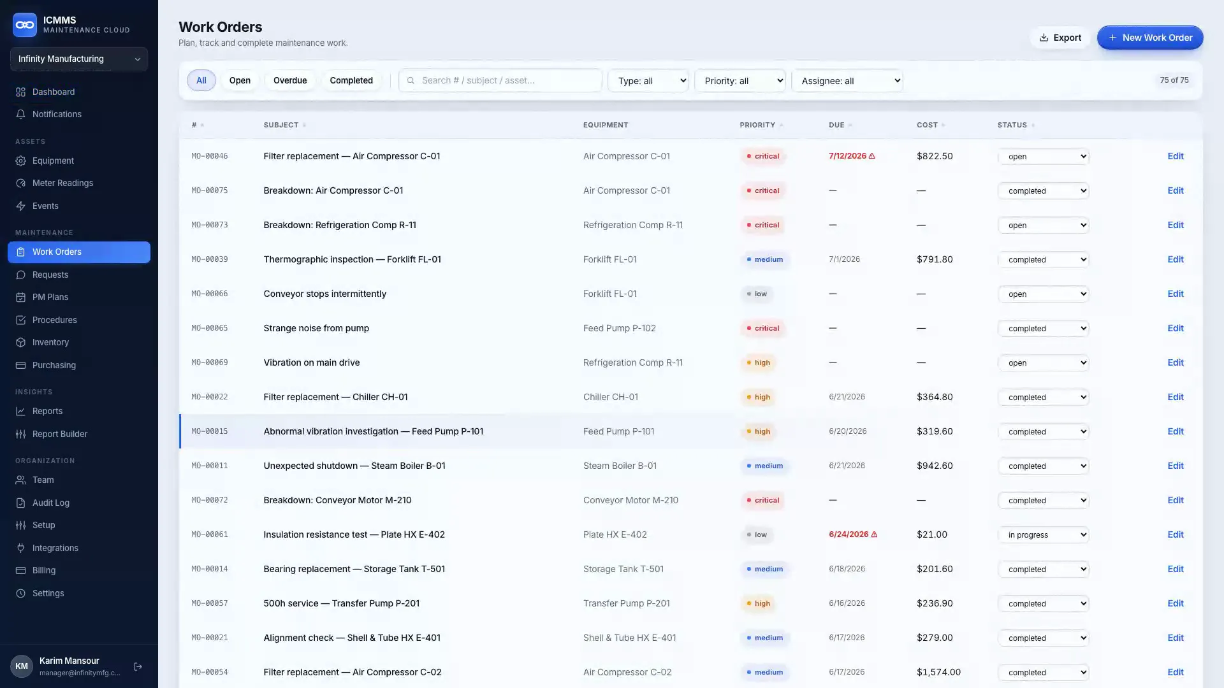This screenshot has width=1224, height=688.
Task: Focus the search work orders field
Action: click(x=500, y=80)
